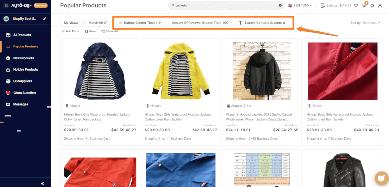
Task: Click the Products badge next to the logo
Action: pyautogui.click(x=40, y=5)
